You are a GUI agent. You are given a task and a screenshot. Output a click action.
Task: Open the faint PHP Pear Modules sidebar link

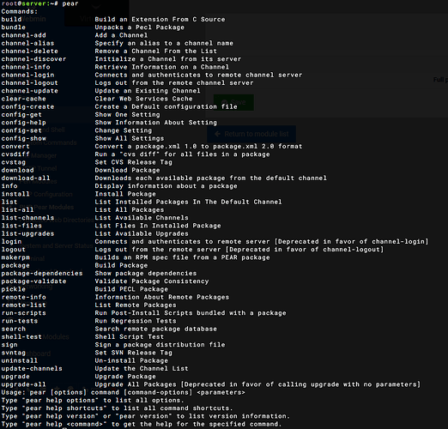46,207
